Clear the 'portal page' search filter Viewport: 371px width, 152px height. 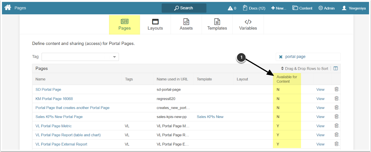(x=281, y=57)
